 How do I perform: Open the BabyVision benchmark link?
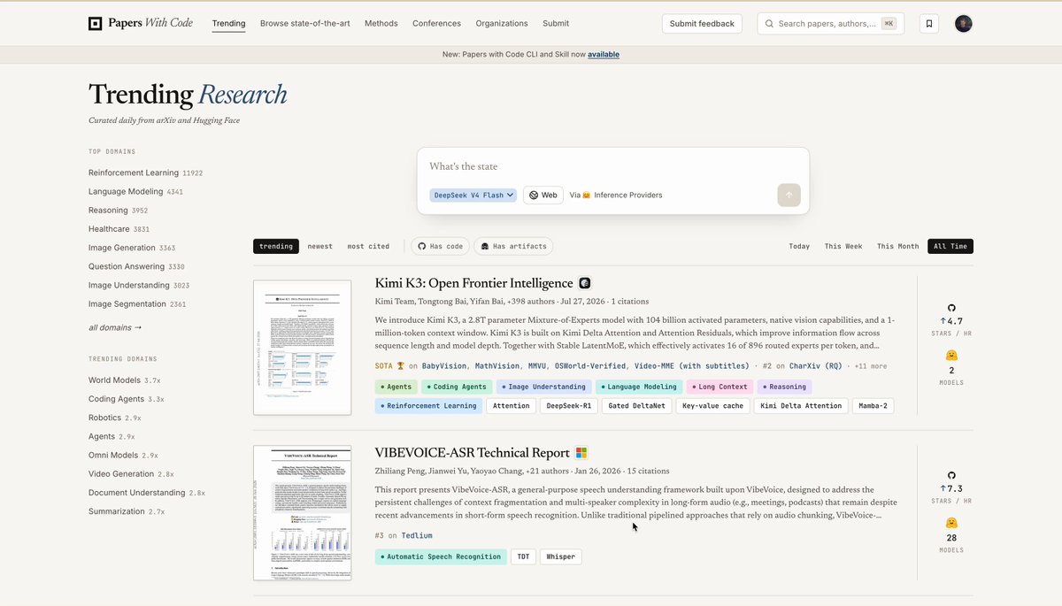445,365
